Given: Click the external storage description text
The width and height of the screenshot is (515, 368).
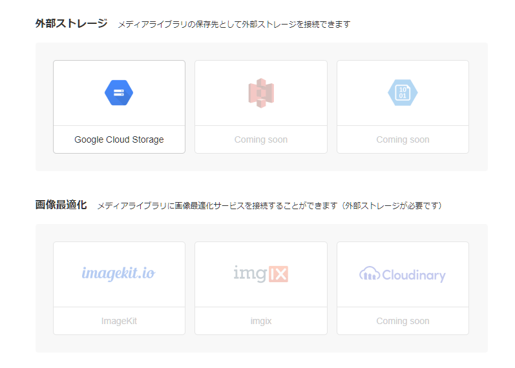Looking at the screenshot, I should [234, 25].
